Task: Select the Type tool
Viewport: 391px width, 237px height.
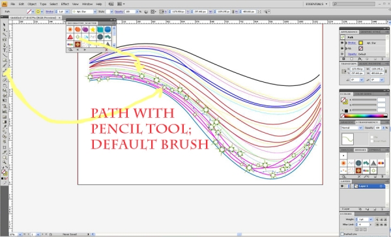Action: (x=5, y=50)
